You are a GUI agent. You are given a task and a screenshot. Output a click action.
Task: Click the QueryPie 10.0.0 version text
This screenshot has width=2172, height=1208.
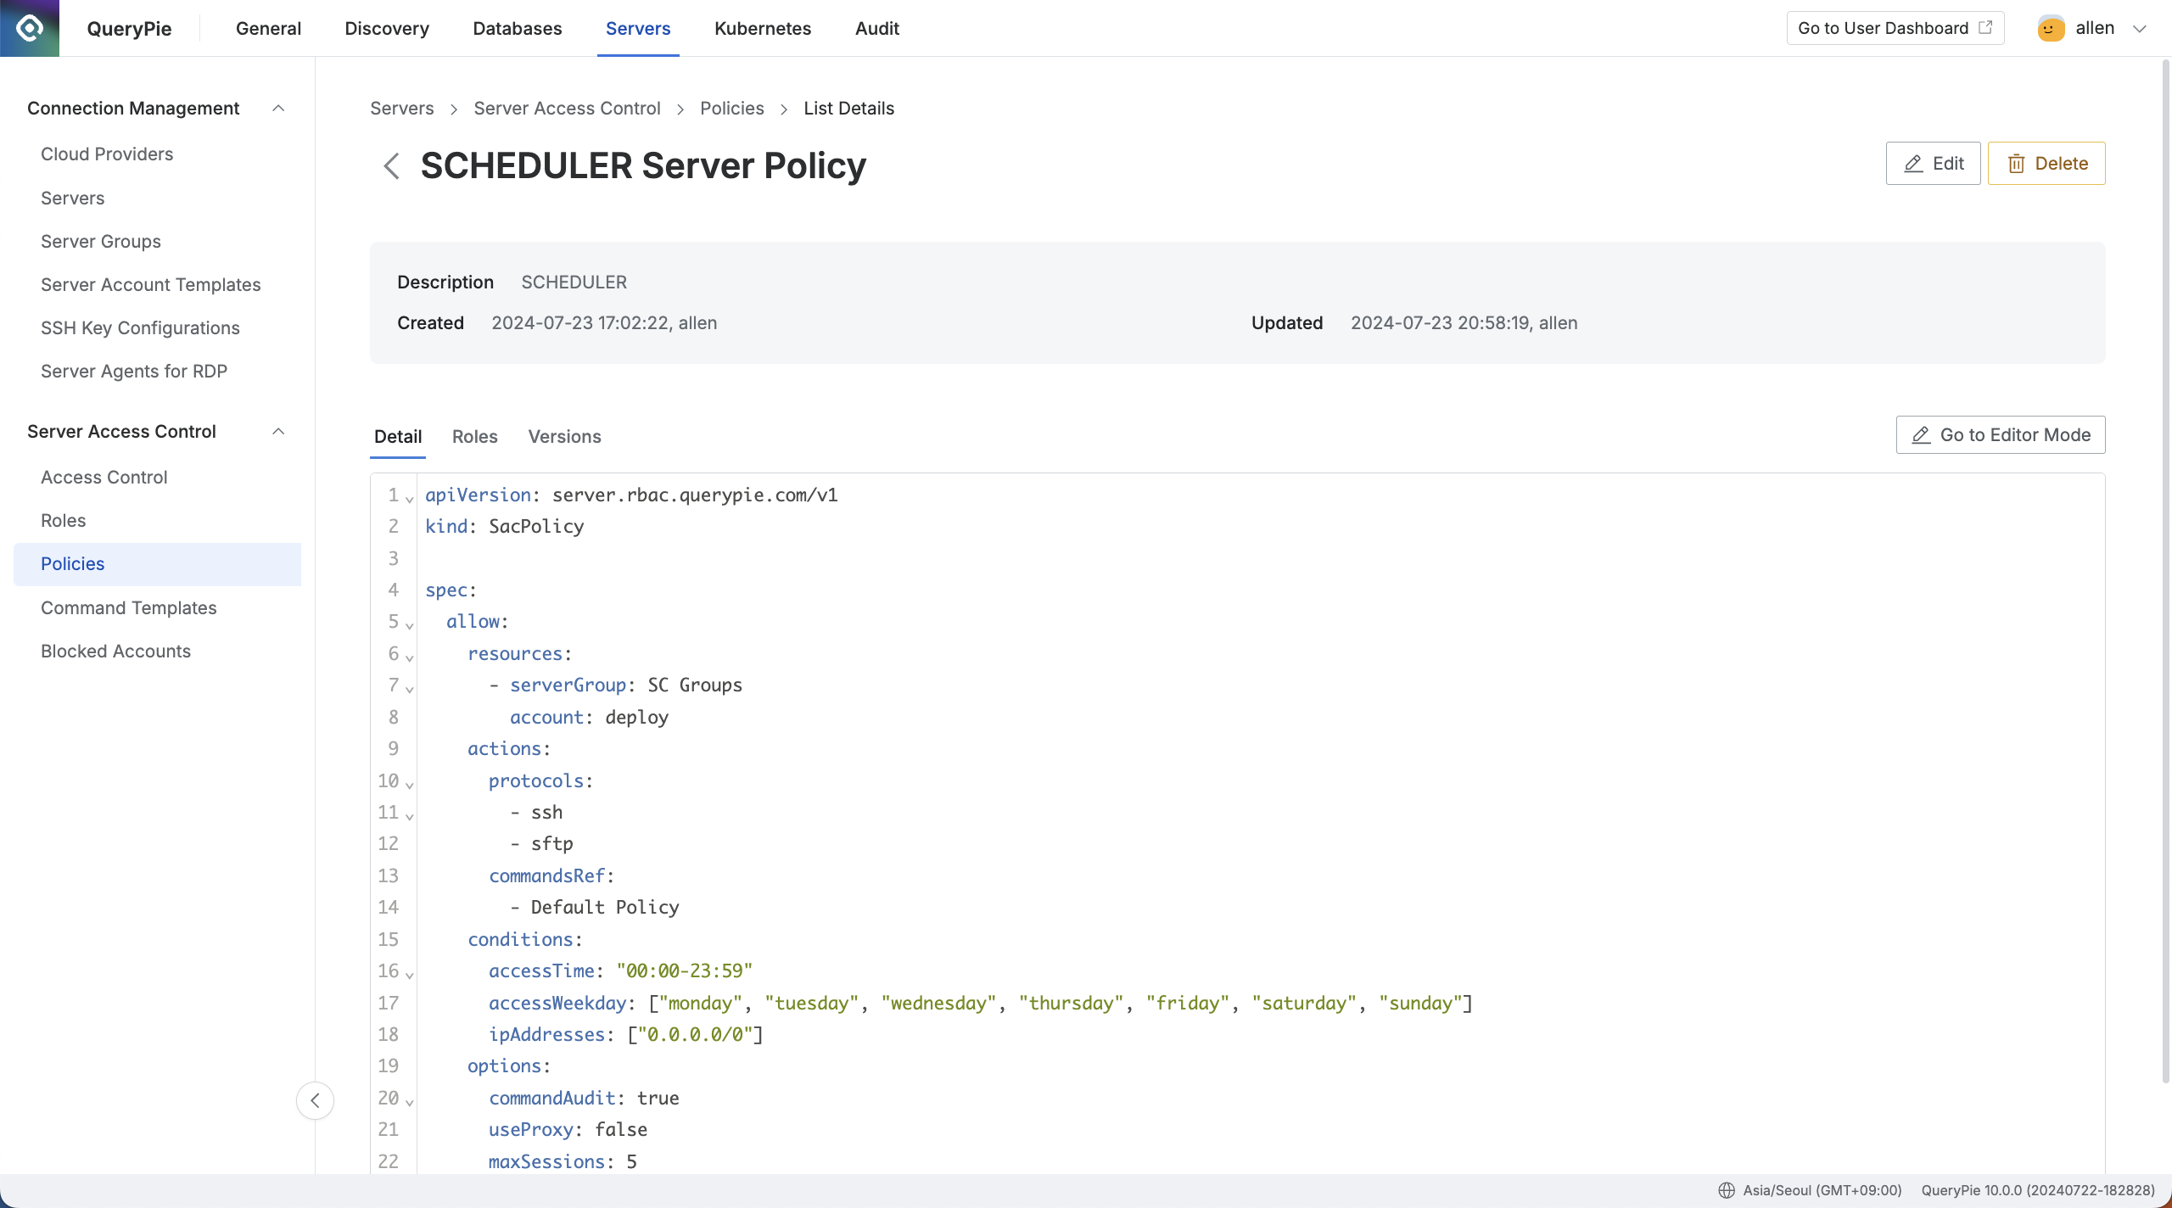tap(2038, 1190)
